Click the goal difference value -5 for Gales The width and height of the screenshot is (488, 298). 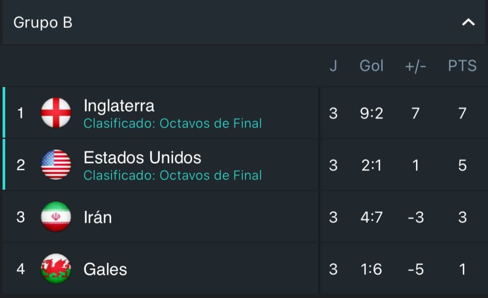click(x=415, y=269)
